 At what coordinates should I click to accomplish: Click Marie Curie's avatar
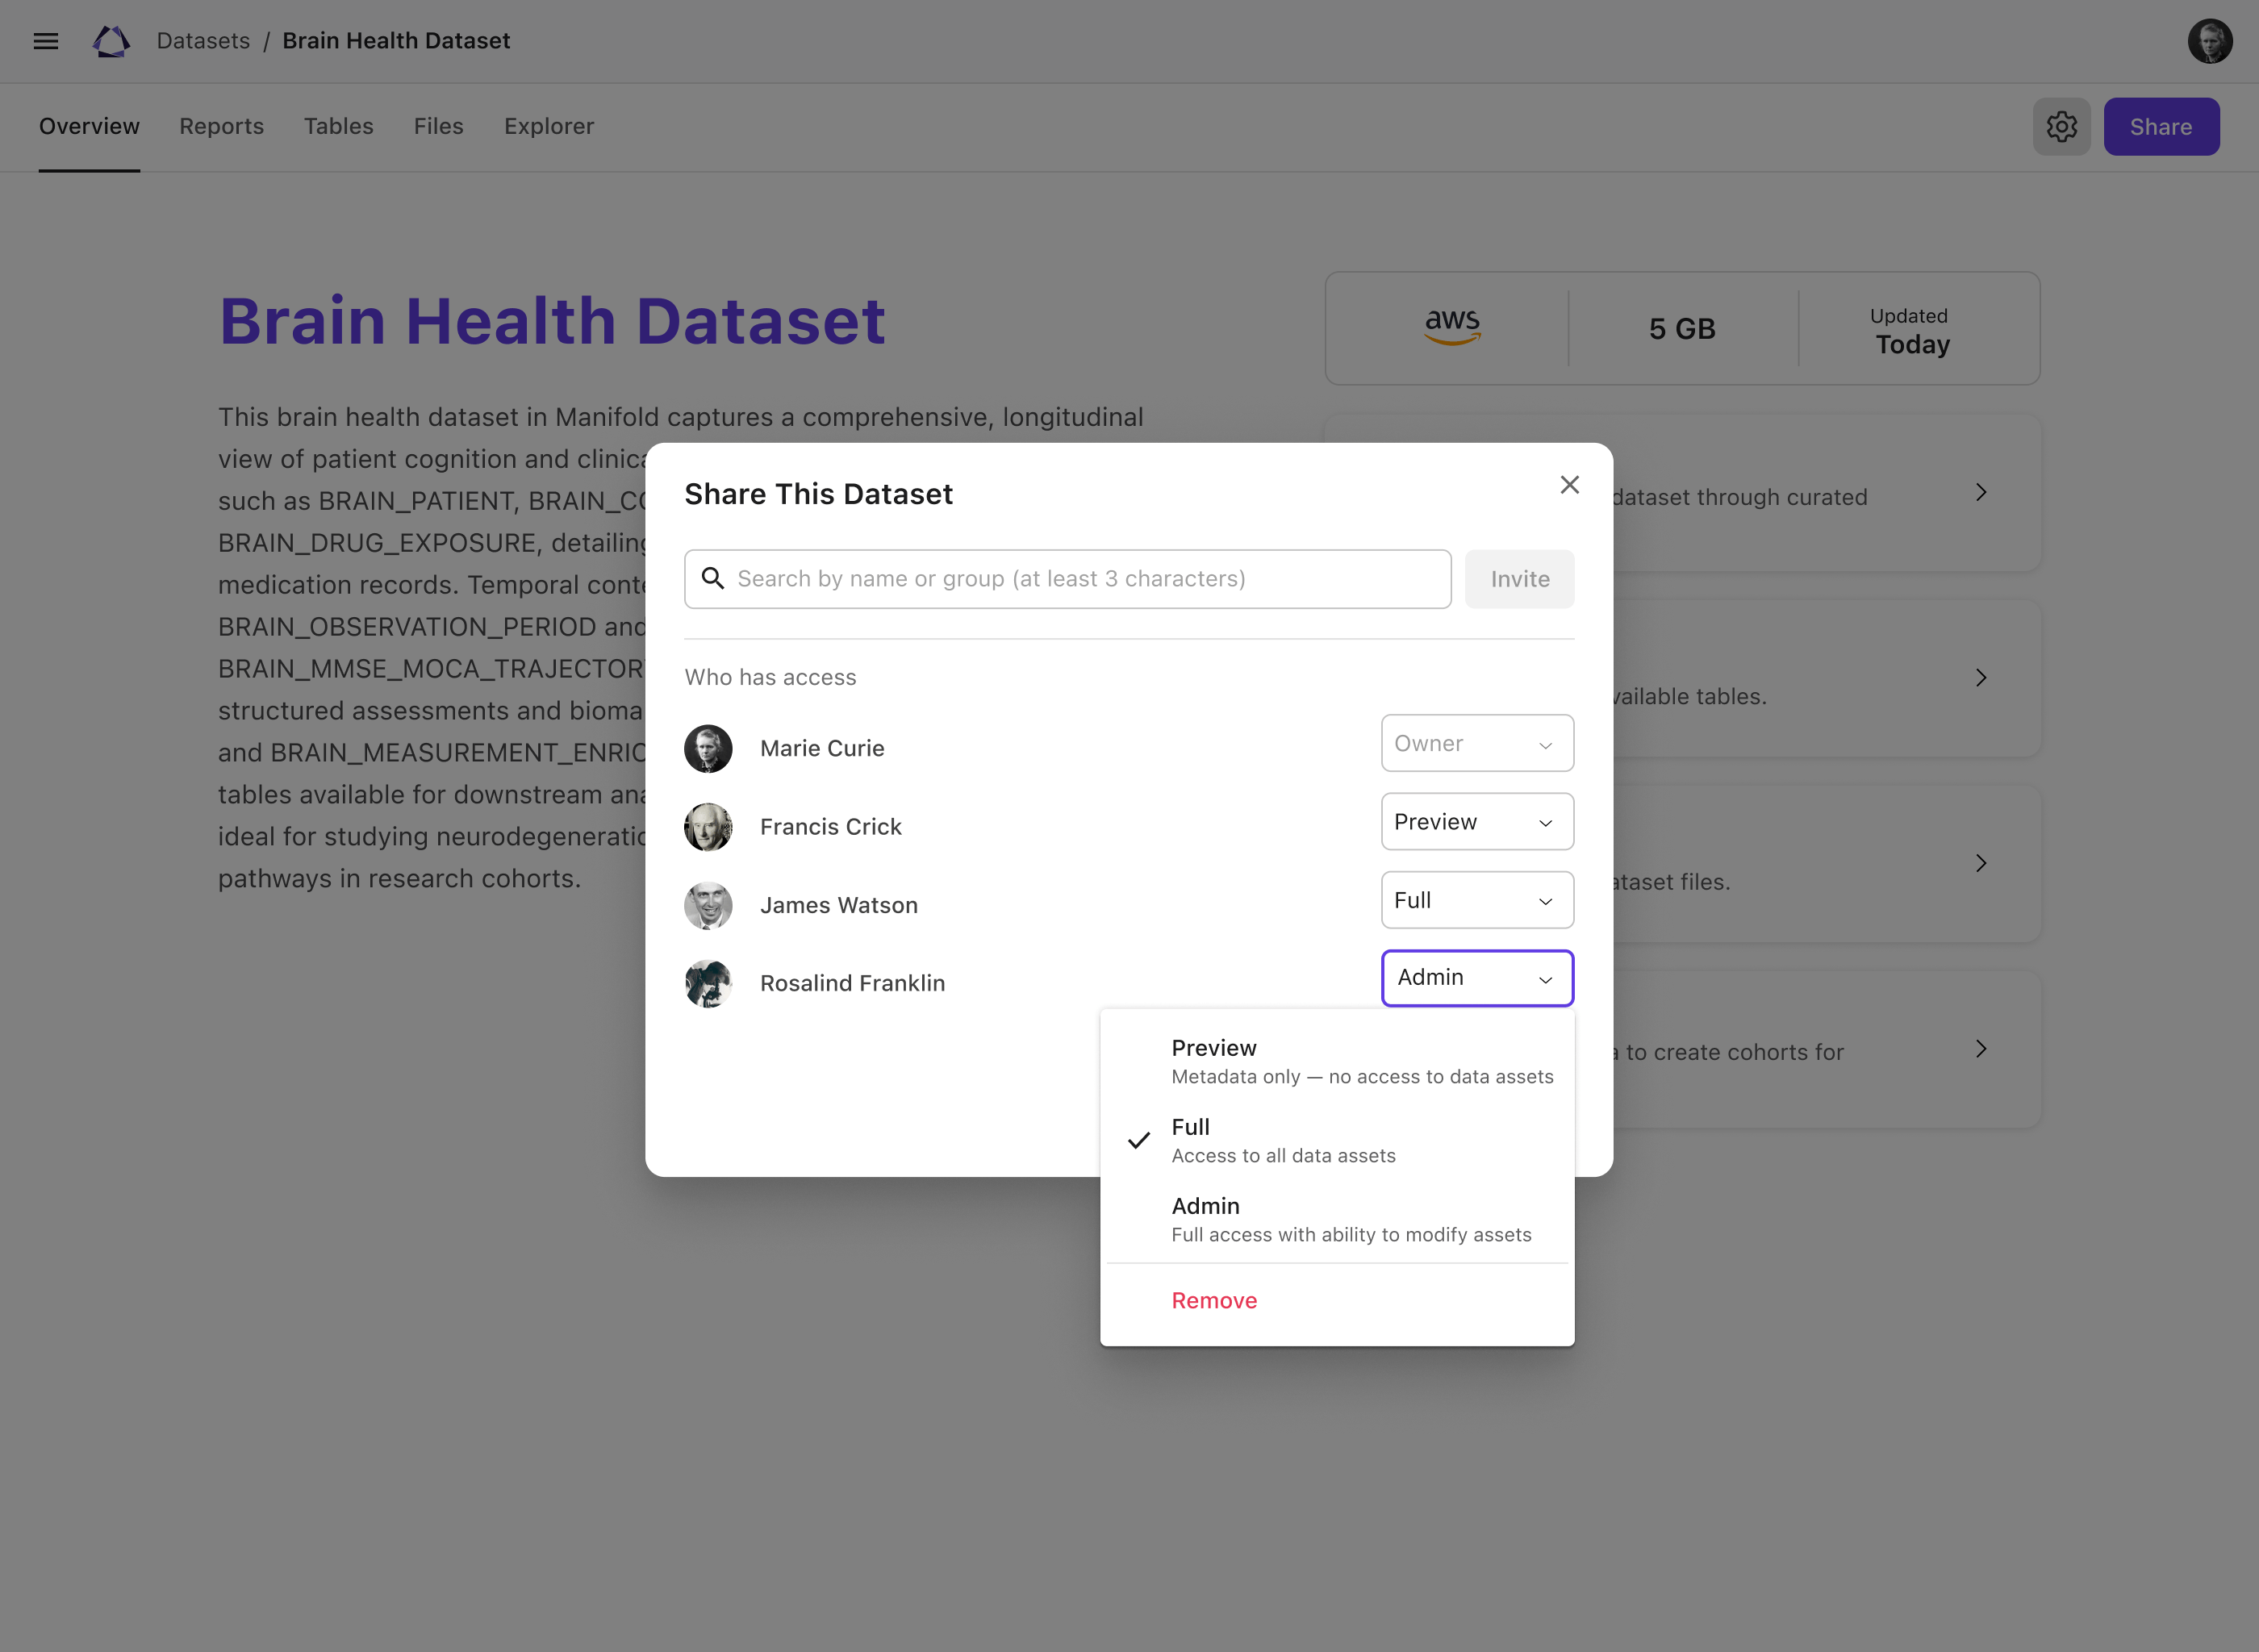click(708, 748)
